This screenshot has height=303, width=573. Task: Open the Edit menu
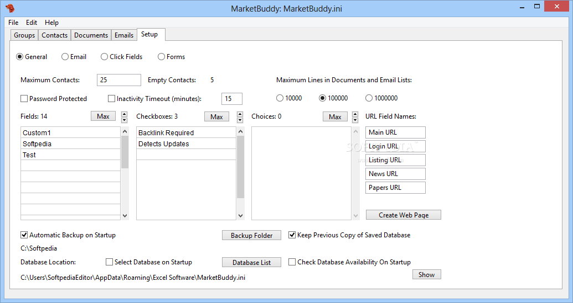coord(32,23)
